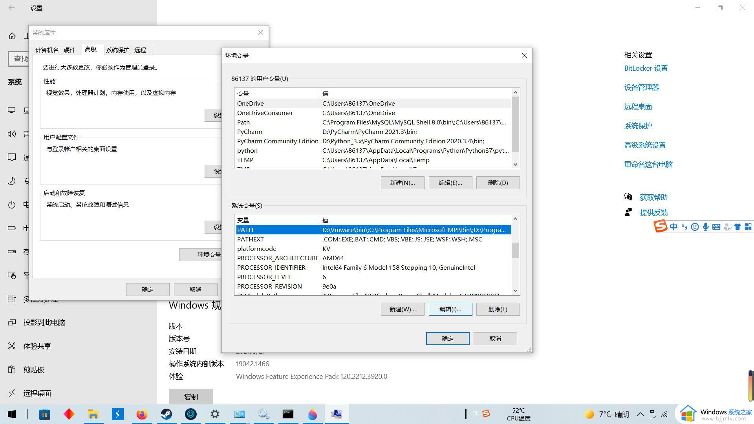Open the double-gears services taskbar icon

click(x=264, y=414)
